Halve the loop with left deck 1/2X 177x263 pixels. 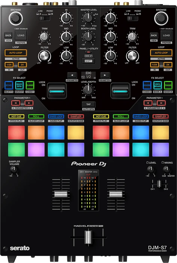tap(9, 65)
